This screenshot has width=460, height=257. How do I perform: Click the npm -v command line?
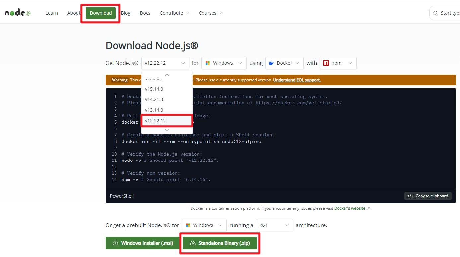166,179
